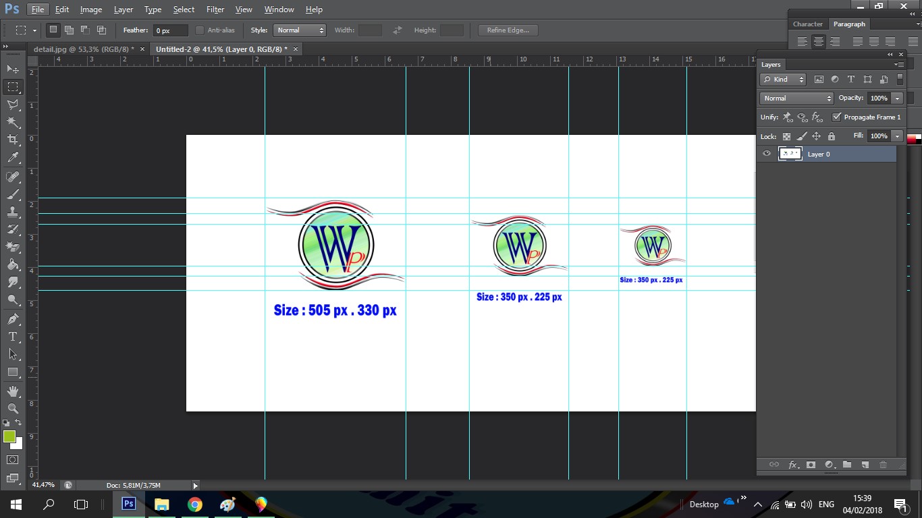
Task: Select the Dodge tool
Action: 13,299
